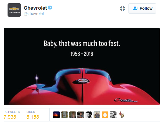The image size is (162, 122).
Task: Click the tombstone avatar thumbnail
Action: (65, 115)
